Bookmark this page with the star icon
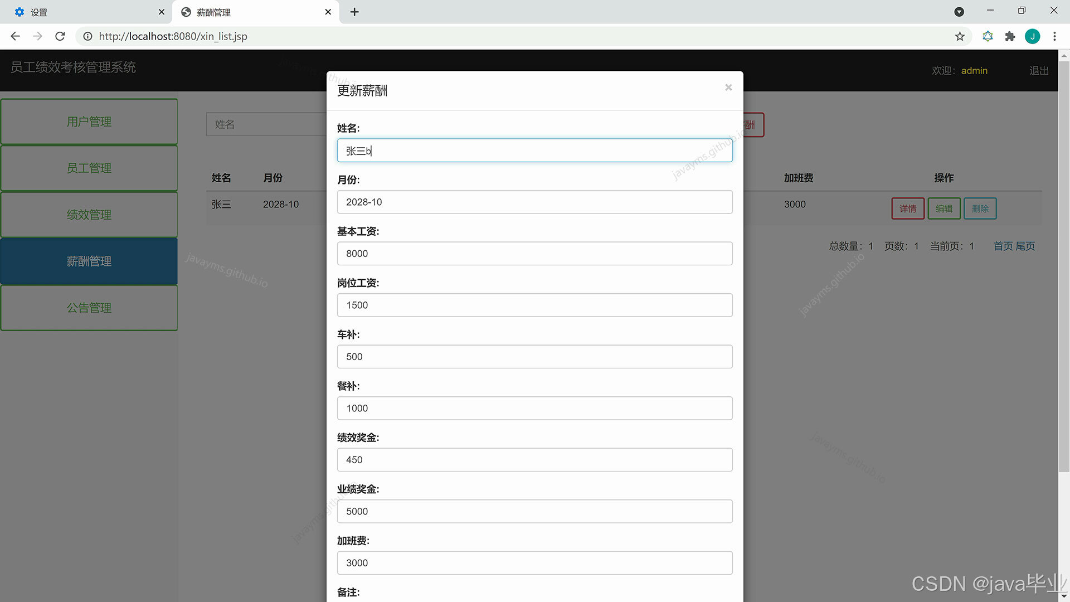The width and height of the screenshot is (1070, 602). (x=960, y=36)
